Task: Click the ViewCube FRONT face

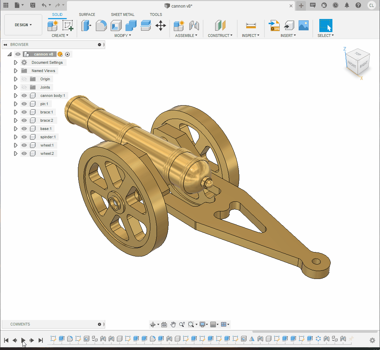Action: [x=352, y=64]
